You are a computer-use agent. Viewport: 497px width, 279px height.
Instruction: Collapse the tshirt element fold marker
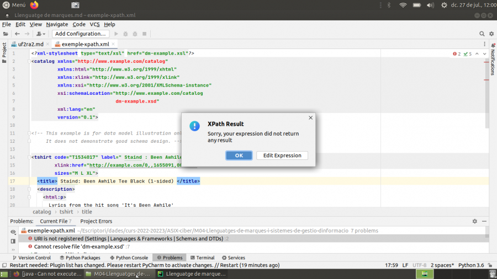[x=29, y=157]
